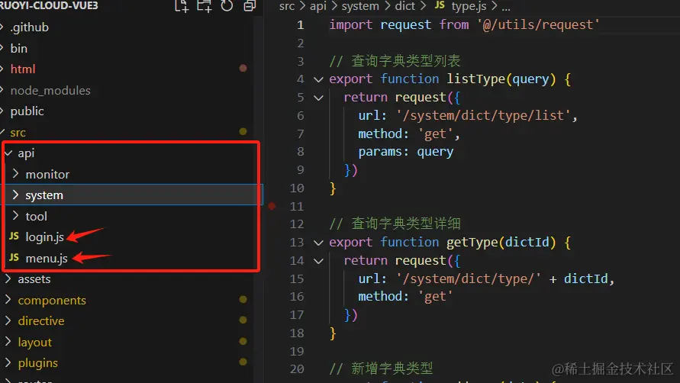Fold the getType function at line 13
This screenshot has width=680, height=383.
(x=318, y=243)
